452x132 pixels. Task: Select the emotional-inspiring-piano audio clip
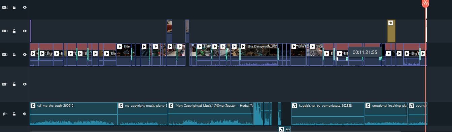pos(386,114)
